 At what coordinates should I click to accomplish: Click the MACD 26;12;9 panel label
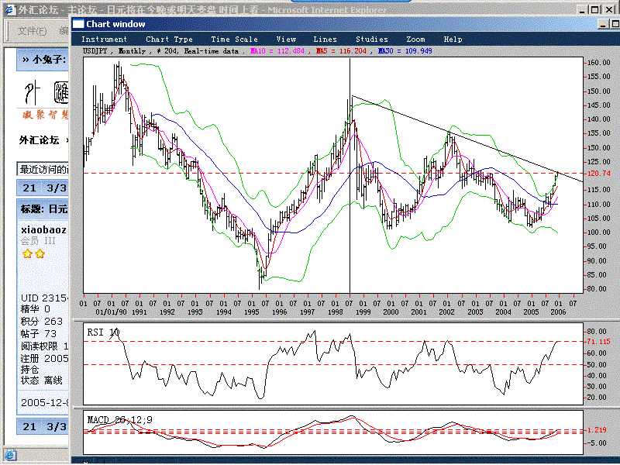coord(119,420)
